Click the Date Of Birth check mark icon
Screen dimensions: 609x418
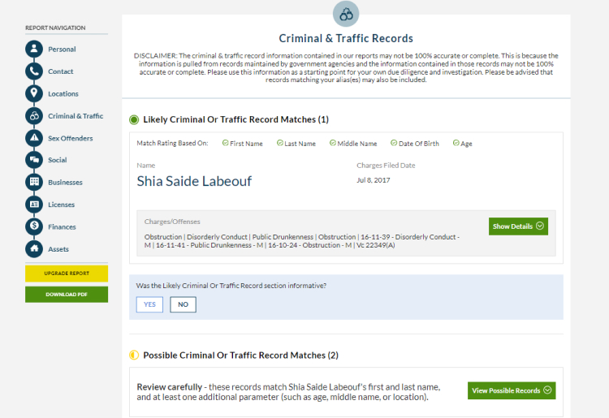click(x=394, y=143)
